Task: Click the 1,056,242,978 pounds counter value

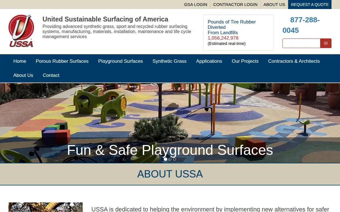Action: (223, 38)
